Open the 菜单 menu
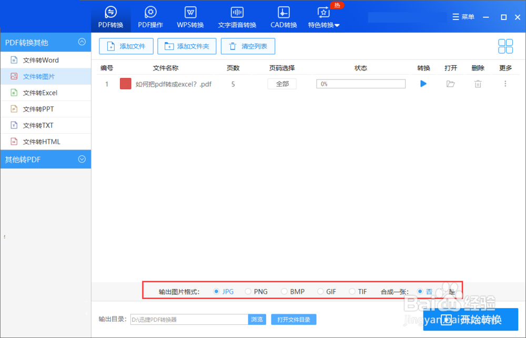The image size is (526, 338). [463, 16]
